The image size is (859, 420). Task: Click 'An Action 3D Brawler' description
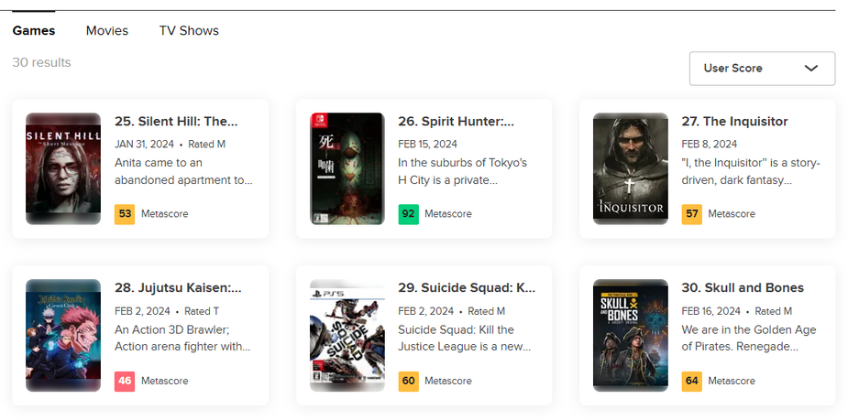tap(182, 339)
